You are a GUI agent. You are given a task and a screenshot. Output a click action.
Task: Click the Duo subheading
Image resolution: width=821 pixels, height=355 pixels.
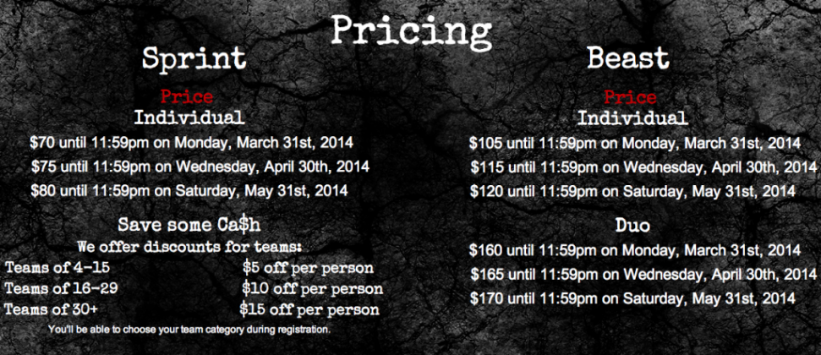point(632,226)
